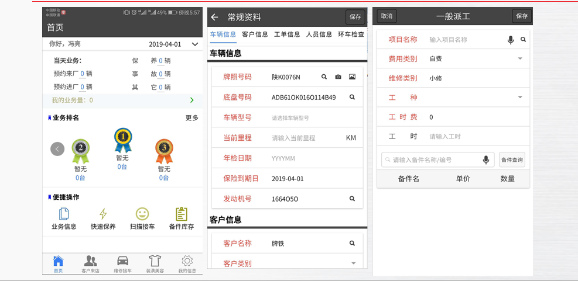Expand the 工种 dropdown
The width and height of the screenshot is (578, 281).
click(519, 97)
